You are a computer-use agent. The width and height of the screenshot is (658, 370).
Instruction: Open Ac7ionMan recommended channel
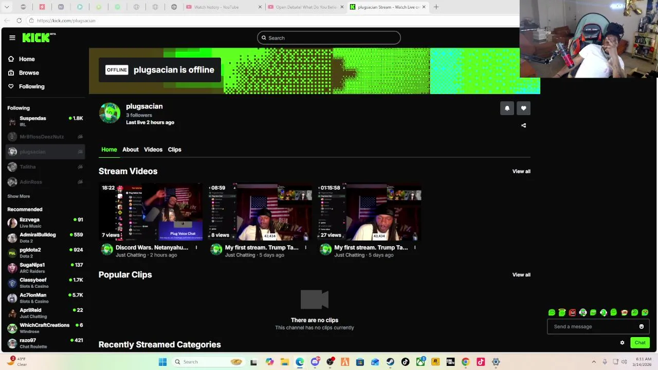45,298
